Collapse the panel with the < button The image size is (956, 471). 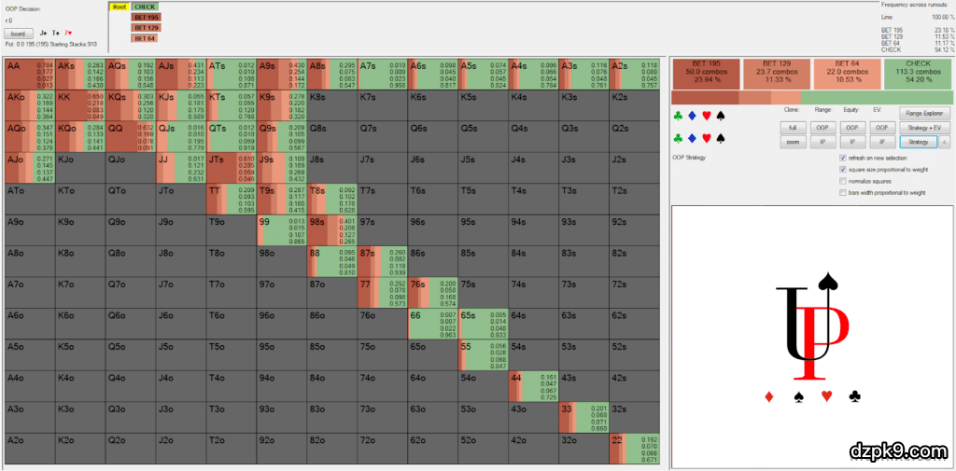(944, 142)
